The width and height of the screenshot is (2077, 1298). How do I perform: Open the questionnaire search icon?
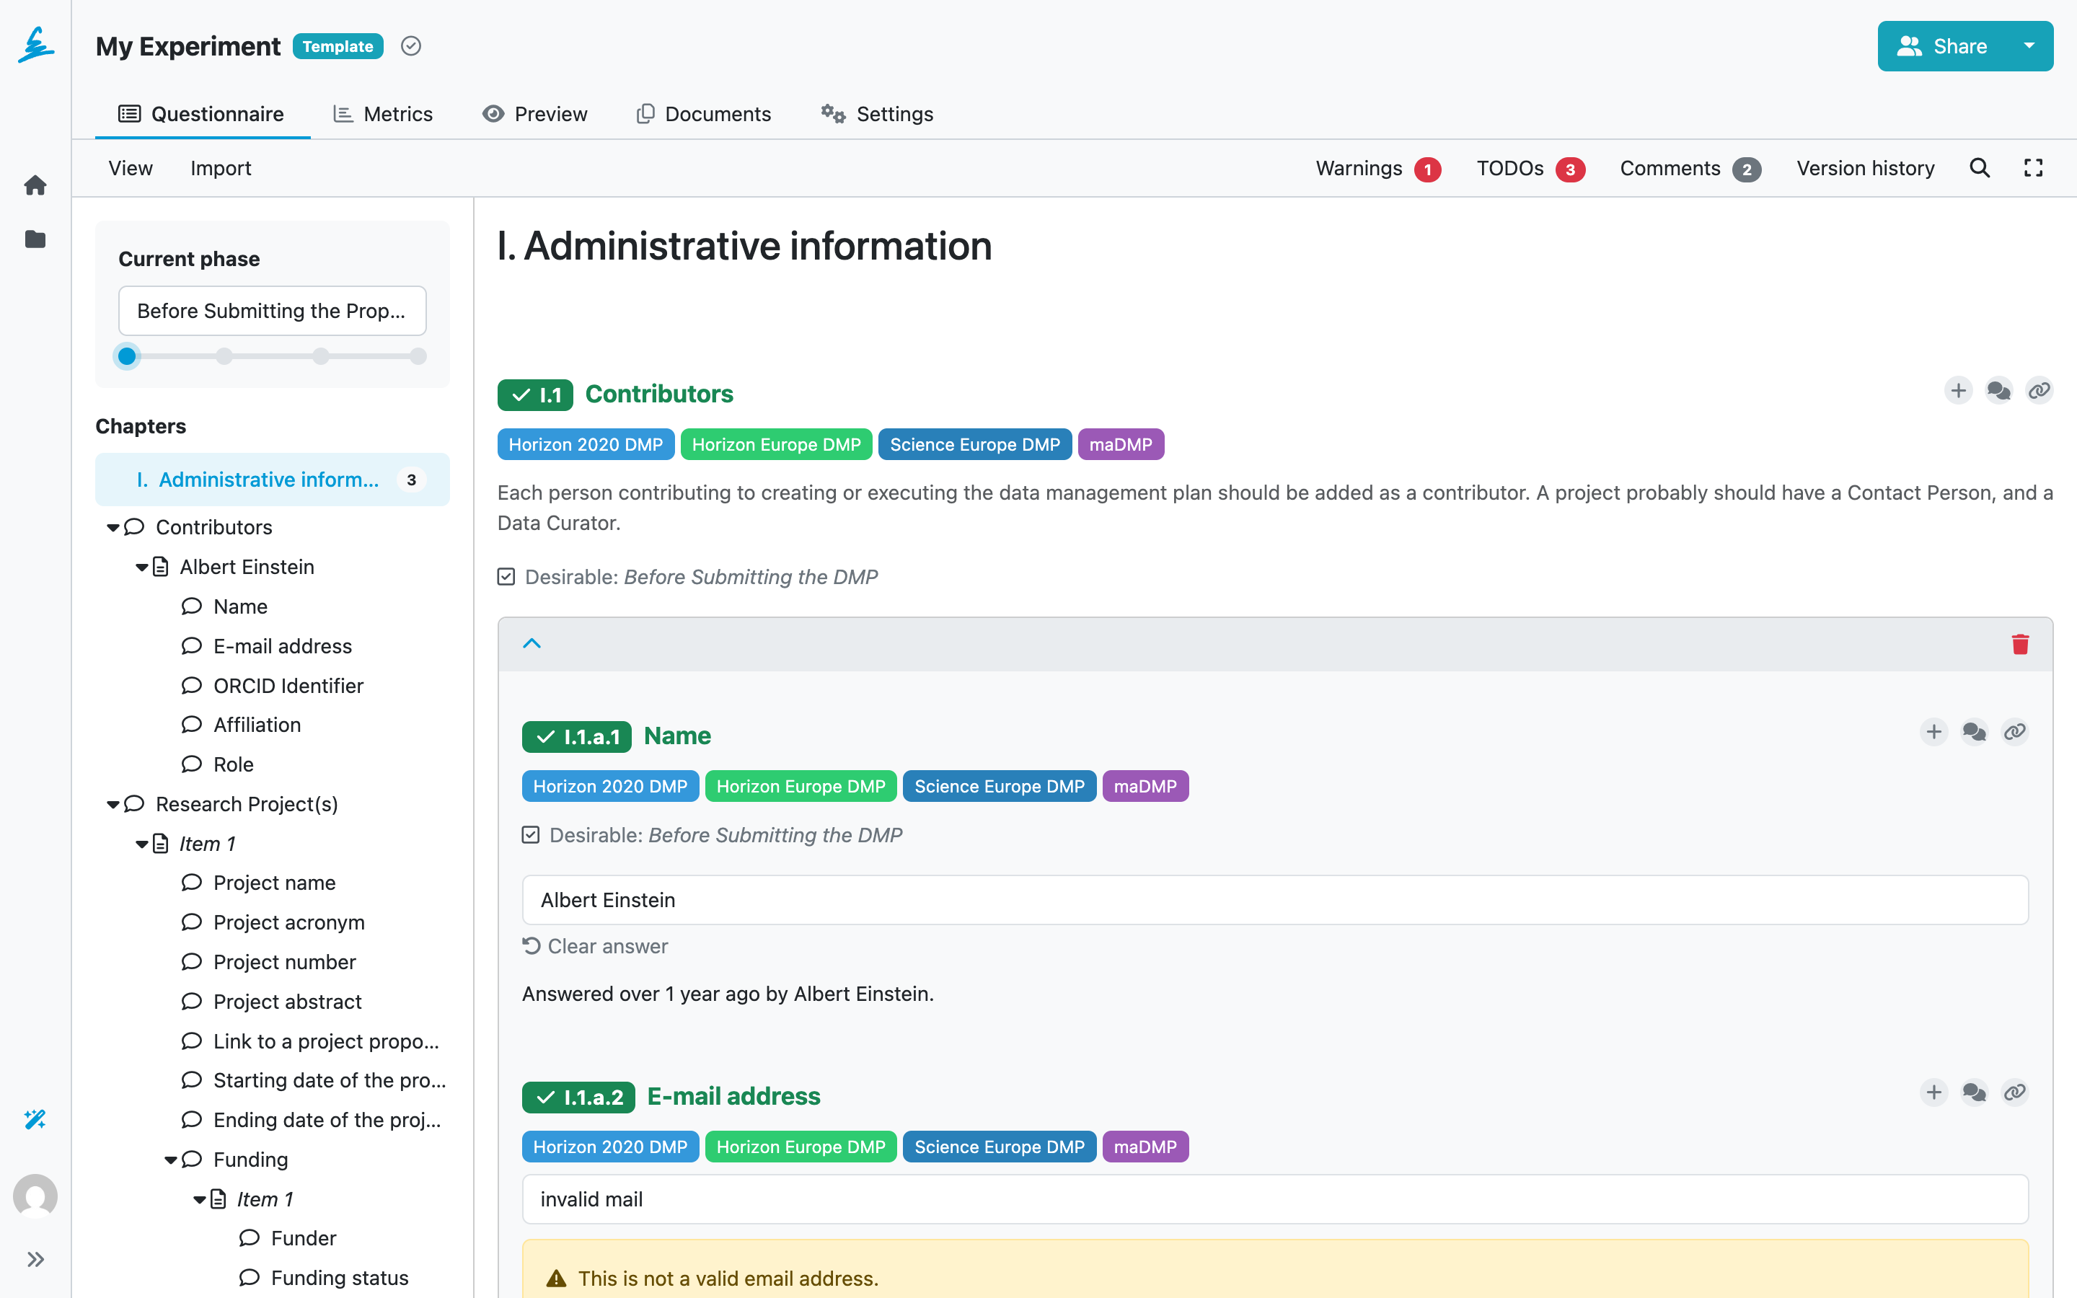tap(1979, 168)
